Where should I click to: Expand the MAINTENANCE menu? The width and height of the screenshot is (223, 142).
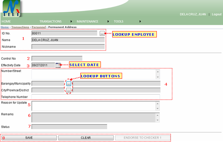[x=87, y=22]
